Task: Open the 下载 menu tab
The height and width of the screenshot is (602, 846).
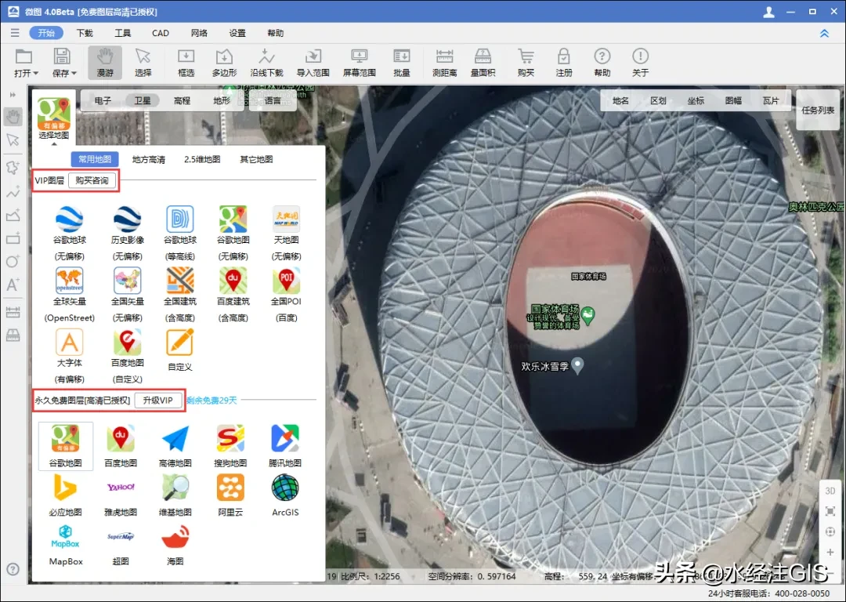Action: click(x=85, y=33)
